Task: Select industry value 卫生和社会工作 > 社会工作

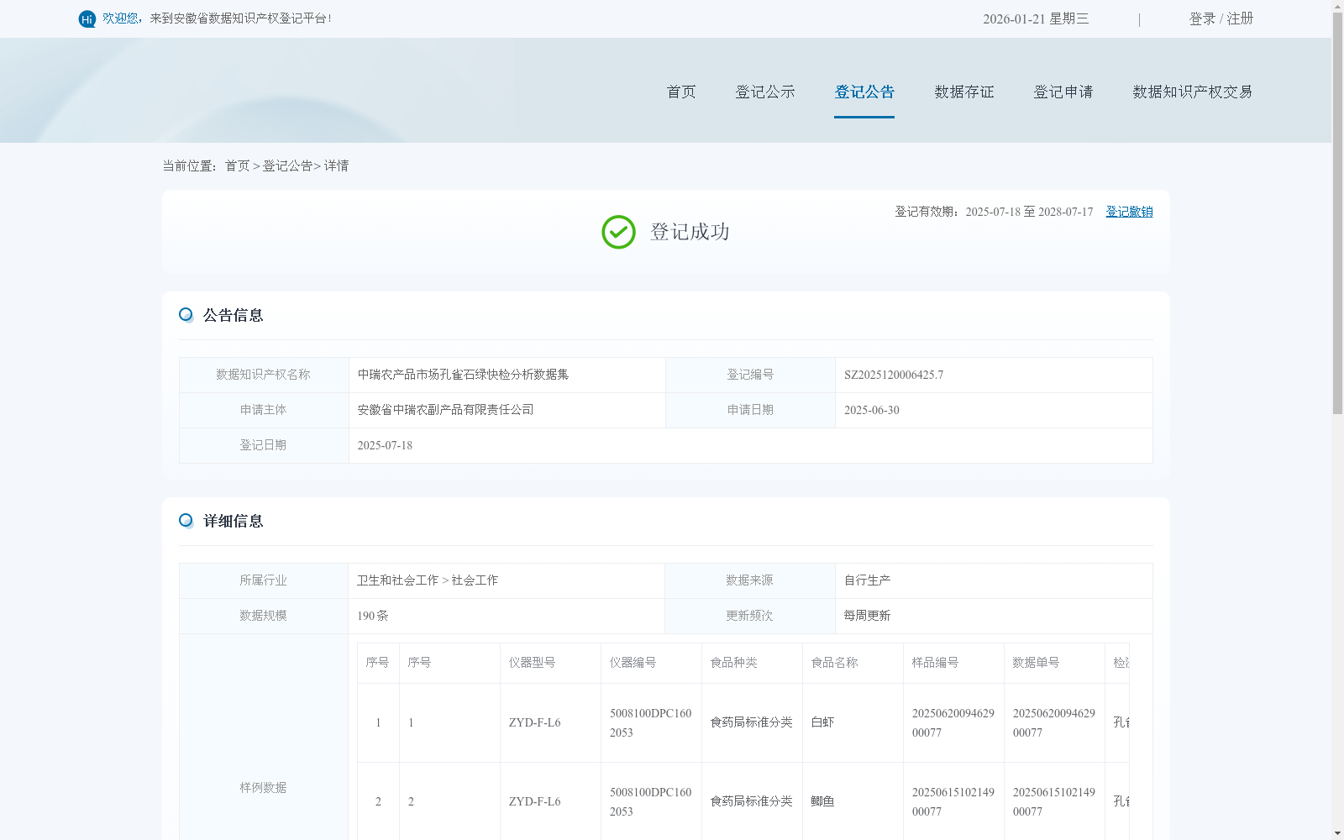Action: (428, 580)
